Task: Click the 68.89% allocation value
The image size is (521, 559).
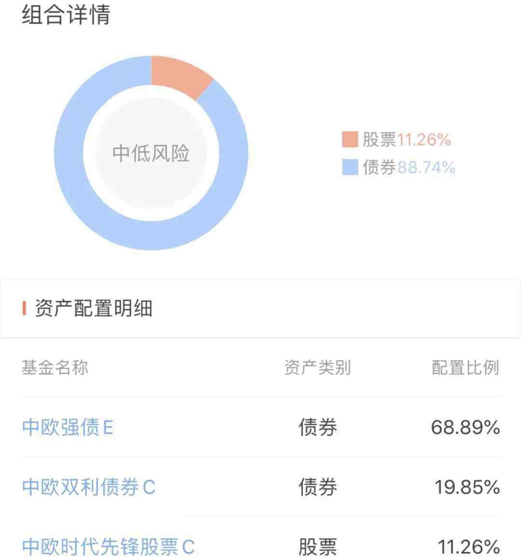Action: (466, 427)
